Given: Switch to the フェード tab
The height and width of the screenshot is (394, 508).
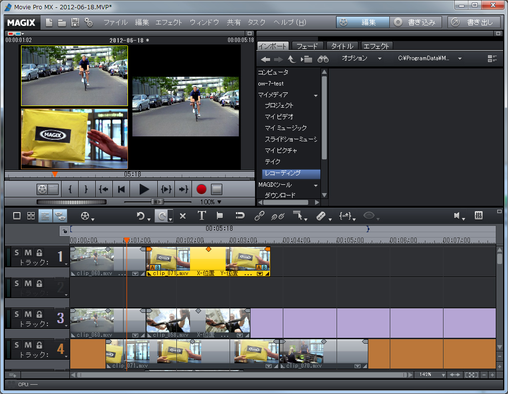Looking at the screenshot, I should [307, 46].
